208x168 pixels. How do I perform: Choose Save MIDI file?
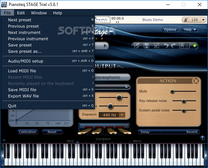[48, 90]
